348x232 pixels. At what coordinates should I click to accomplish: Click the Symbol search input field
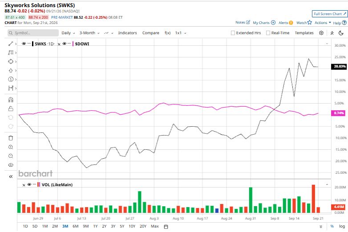33,33
